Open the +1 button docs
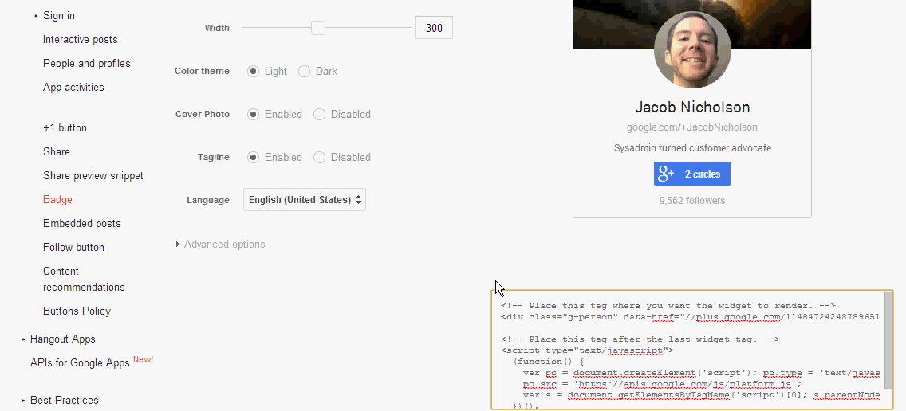 tap(65, 128)
